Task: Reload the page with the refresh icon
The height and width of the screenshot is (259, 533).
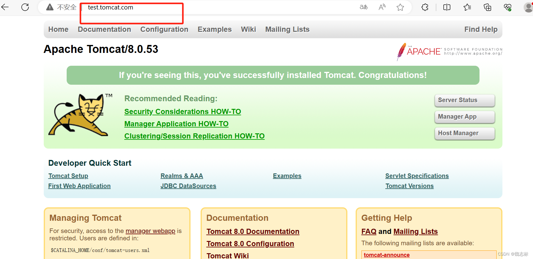Action: pos(25,7)
